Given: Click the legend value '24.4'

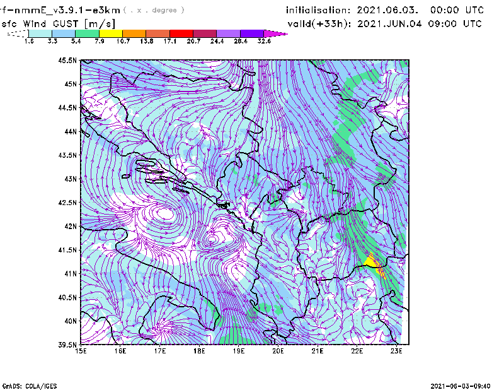Looking at the screenshot, I should 217,41.
